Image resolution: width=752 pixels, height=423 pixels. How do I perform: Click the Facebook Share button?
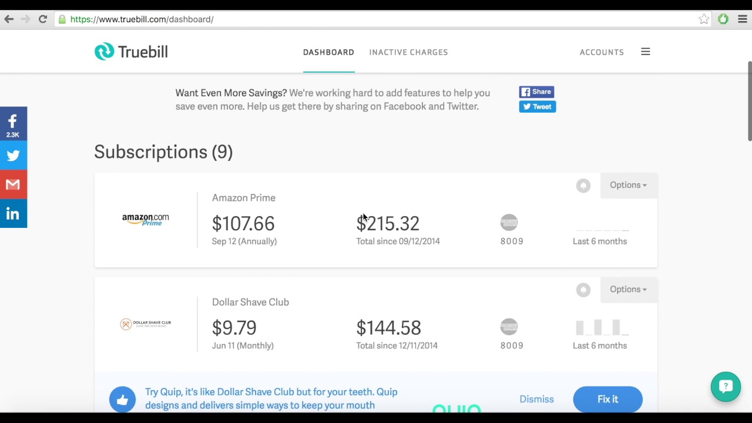tap(536, 92)
